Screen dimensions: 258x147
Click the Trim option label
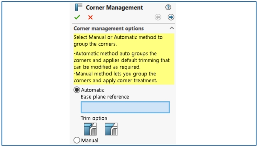tap(94, 118)
